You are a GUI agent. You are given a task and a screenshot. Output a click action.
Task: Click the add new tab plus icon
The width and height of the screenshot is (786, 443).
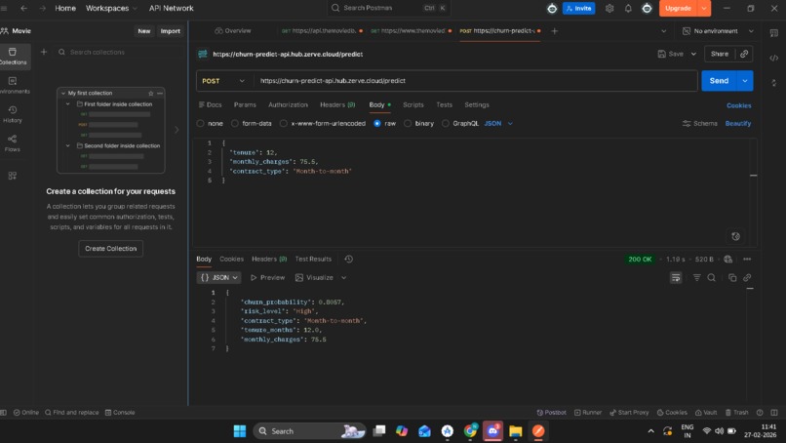click(555, 31)
